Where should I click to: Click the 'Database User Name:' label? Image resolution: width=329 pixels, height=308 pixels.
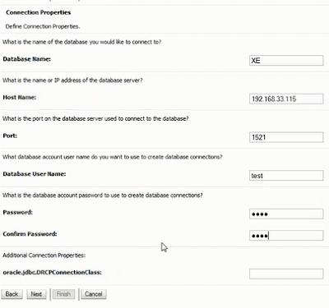click(x=35, y=174)
